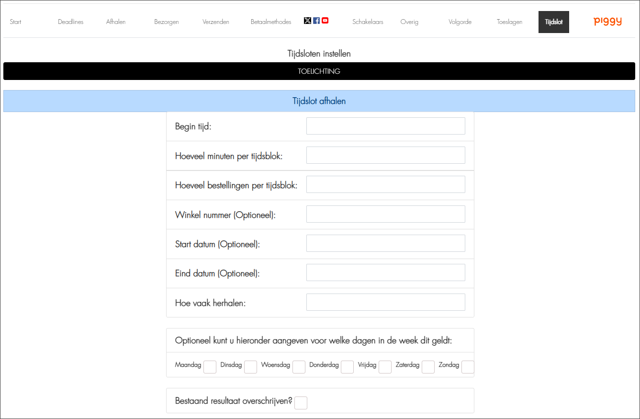Click the Piggy logo
The image size is (640, 419).
coord(607,21)
